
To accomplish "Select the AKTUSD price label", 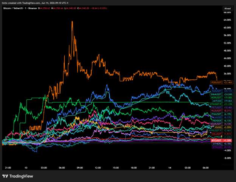I will (x=217, y=101).
